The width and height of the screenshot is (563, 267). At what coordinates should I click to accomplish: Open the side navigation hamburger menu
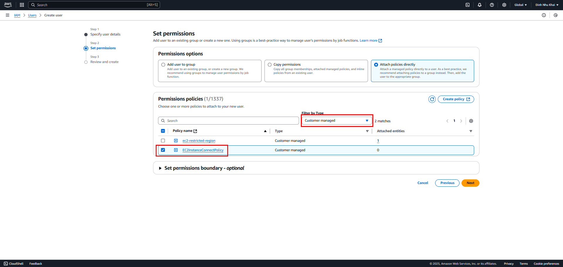pyautogui.click(x=8, y=15)
